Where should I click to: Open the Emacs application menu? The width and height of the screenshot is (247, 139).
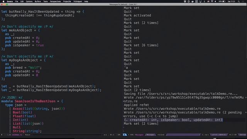pyautogui.click(x=10, y=2)
